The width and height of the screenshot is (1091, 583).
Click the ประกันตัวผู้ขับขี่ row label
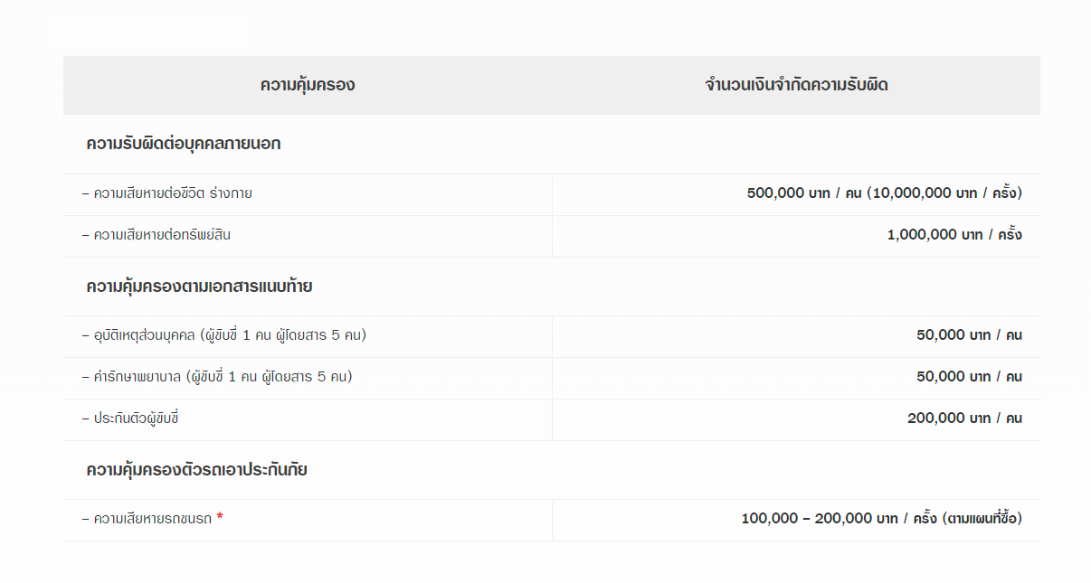click(137, 418)
